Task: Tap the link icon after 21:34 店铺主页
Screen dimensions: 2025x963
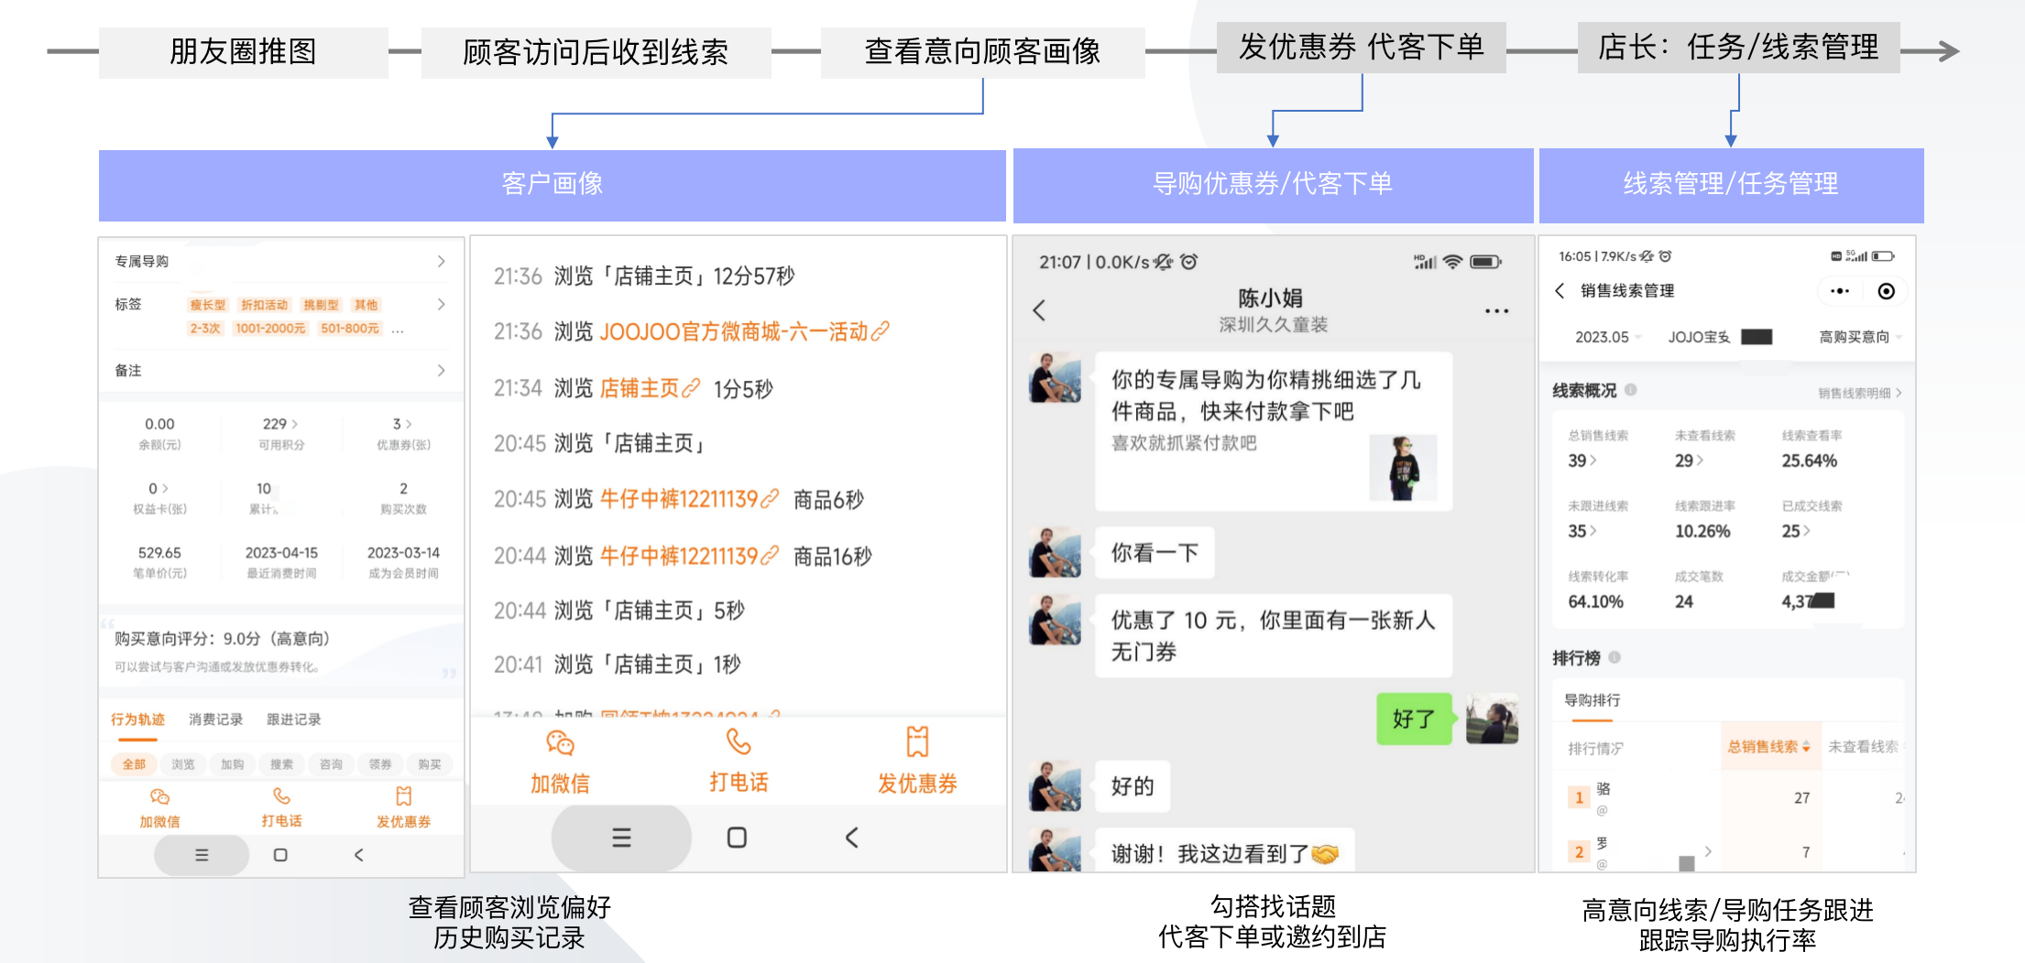Action: coord(691,388)
